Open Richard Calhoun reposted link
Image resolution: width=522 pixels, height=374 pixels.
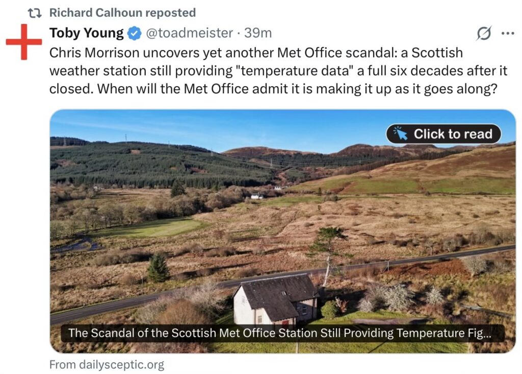(122, 12)
